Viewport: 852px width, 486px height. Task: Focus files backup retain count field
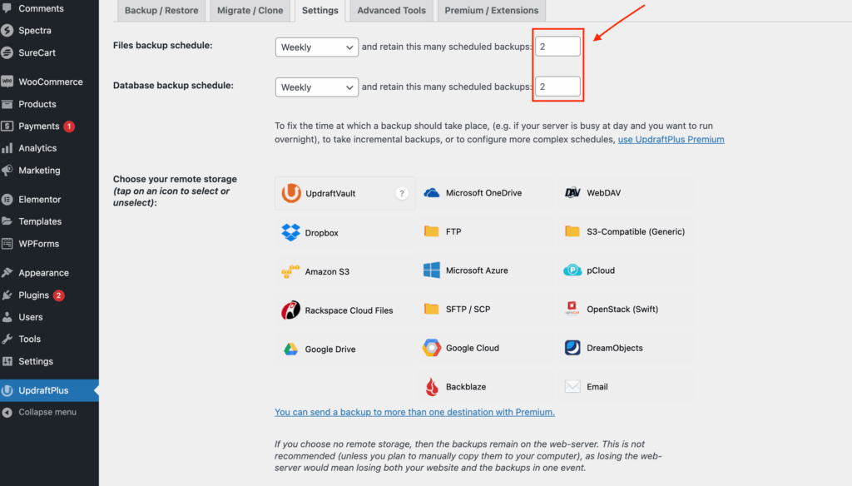[557, 47]
